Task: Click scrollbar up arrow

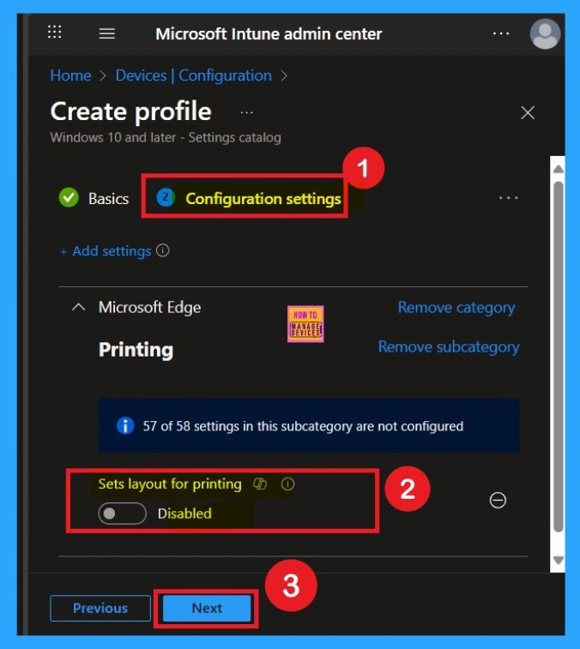Action: (558, 169)
